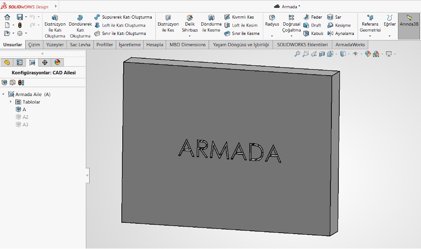Click the Redo arrow icon
The width and height of the screenshot is (421, 249).
[x=33, y=25]
